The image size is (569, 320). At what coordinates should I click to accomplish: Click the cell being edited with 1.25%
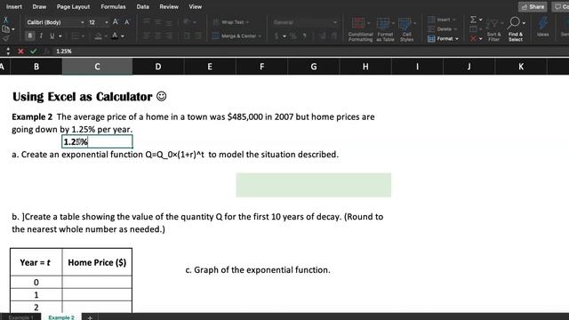point(97,142)
